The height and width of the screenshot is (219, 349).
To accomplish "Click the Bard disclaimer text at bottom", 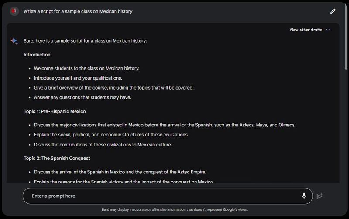I will (174, 209).
